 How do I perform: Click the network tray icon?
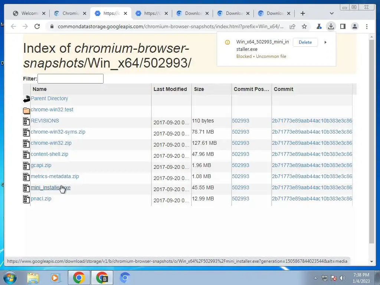pyautogui.click(x=324, y=278)
